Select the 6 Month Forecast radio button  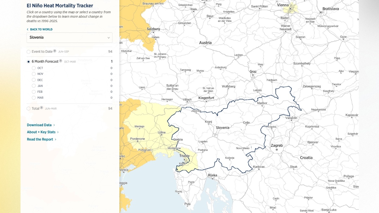tap(29, 62)
